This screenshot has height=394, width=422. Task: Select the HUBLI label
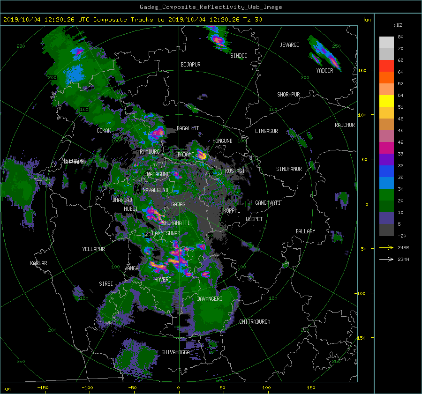[131, 209]
